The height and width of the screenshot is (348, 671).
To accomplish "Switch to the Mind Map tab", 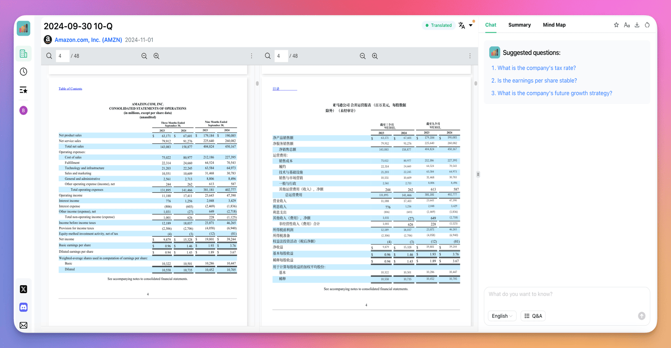I will [554, 25].
